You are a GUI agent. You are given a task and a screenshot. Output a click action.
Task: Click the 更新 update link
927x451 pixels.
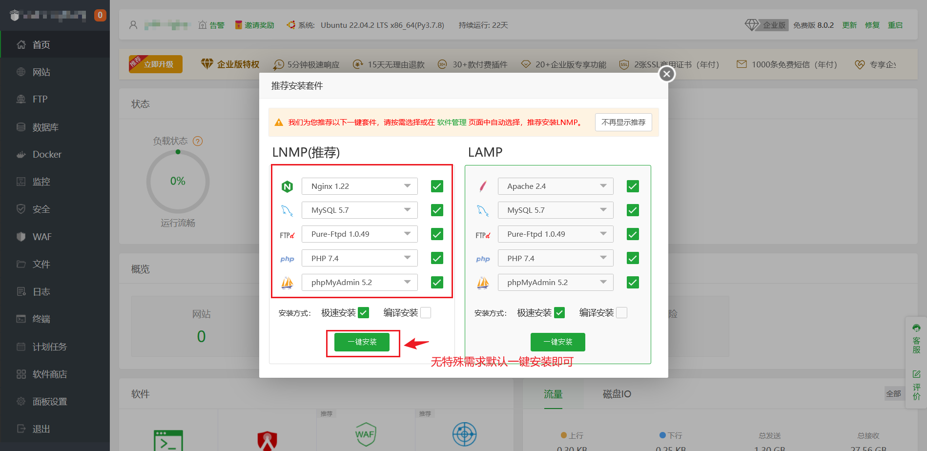849,25
